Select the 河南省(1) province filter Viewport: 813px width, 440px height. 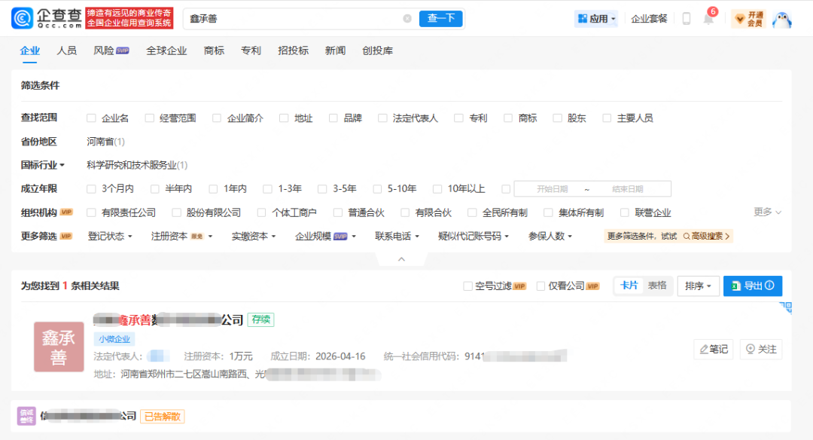pos(105,142)
